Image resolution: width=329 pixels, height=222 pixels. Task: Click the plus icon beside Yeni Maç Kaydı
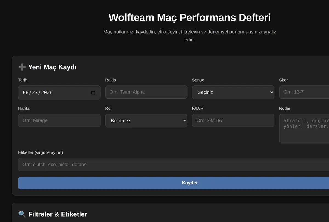(22, 67)
